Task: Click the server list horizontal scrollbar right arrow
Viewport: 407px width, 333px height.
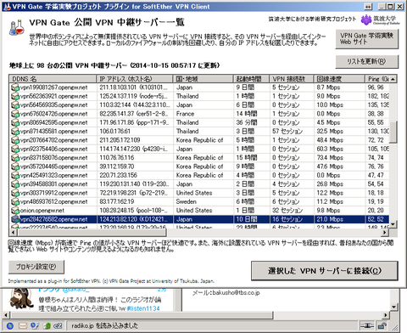Action: pyautogui.click(x=385, y=233)
